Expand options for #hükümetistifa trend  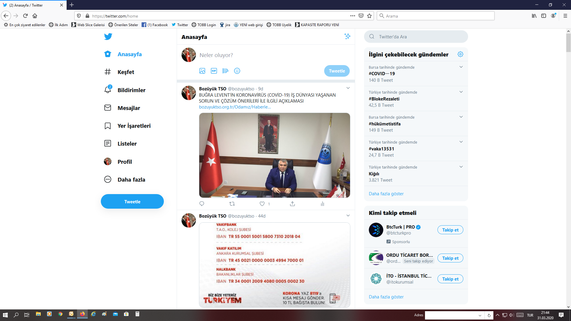[461, 117]
